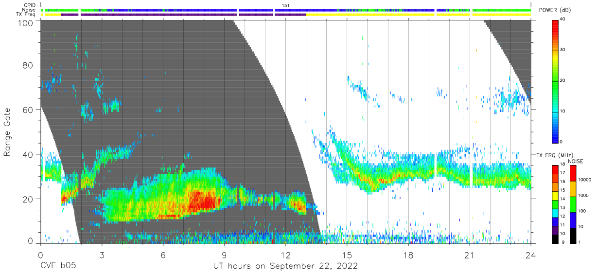Click the CPID value 151
Screen dimensions: 597x276
pyautogui.click(x=285, y=5)
